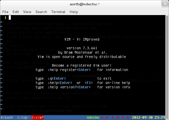Click 'for version info' text
169x120 pixels.
pos(114,87)
